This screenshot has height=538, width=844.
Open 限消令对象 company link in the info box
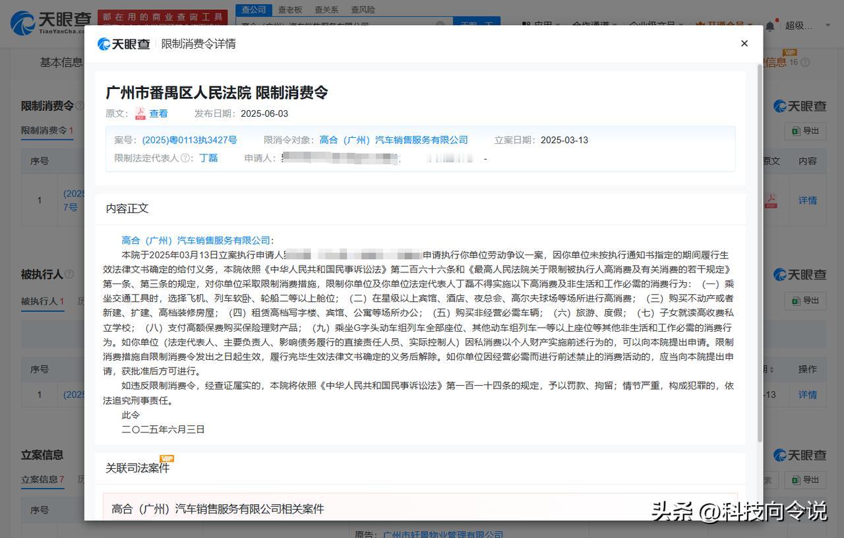pyautogui.click(x=394, y=140)
